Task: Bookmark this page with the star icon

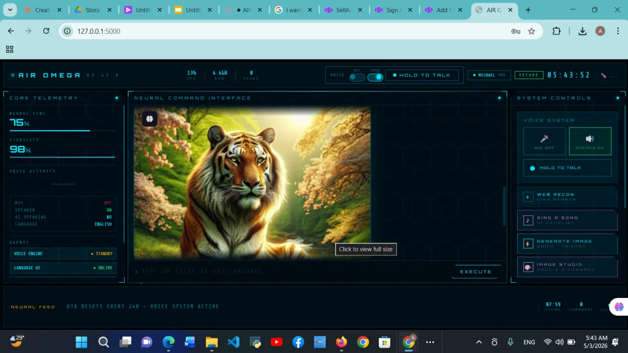Action: [x=531, y=31]
